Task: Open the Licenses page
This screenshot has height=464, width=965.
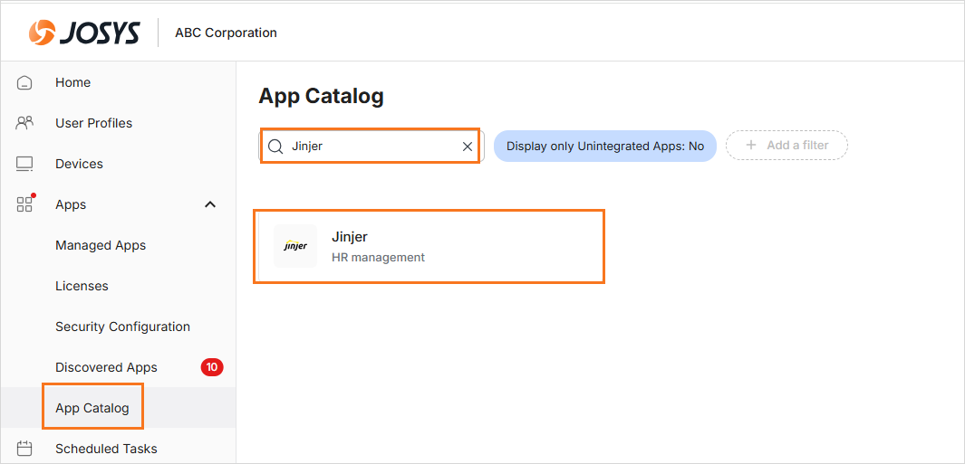Action: click(82, 286)
